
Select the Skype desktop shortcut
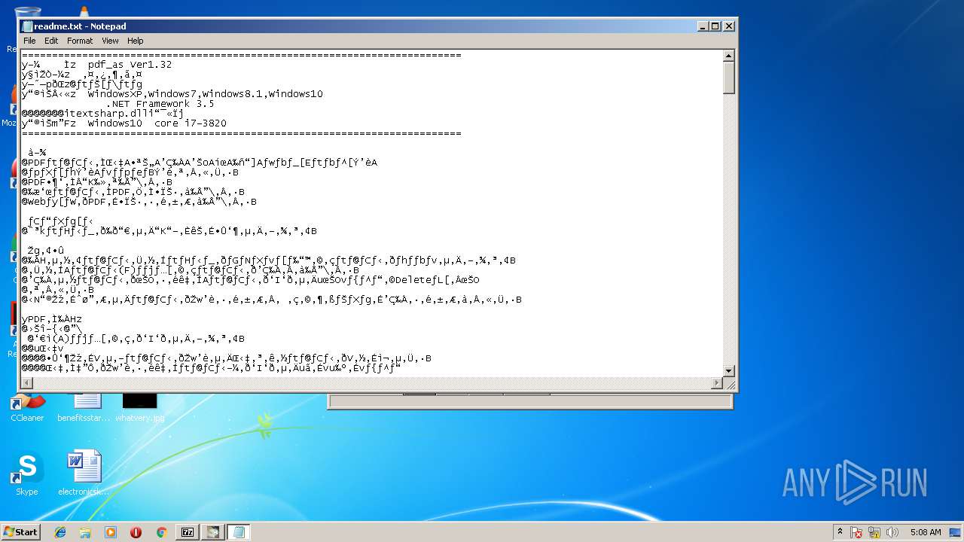26,473
